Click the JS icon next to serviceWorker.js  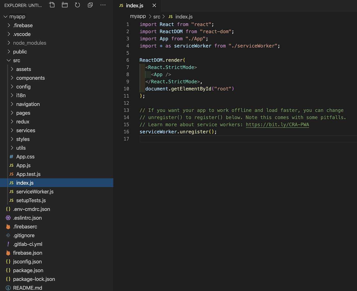tap(11, 192)
